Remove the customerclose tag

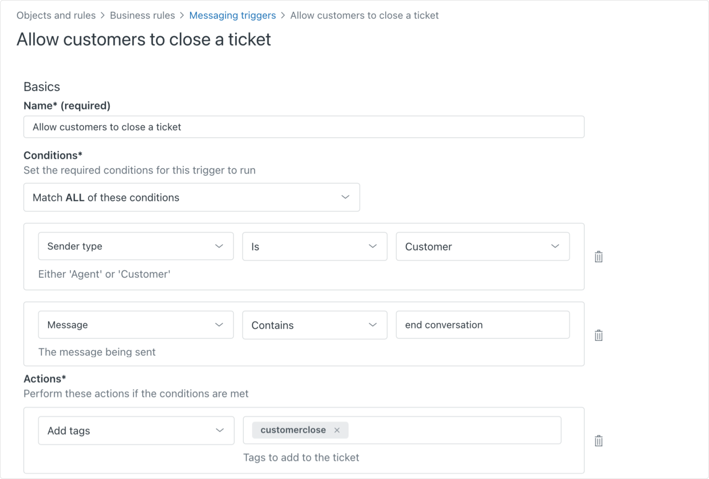coord(337,430)
